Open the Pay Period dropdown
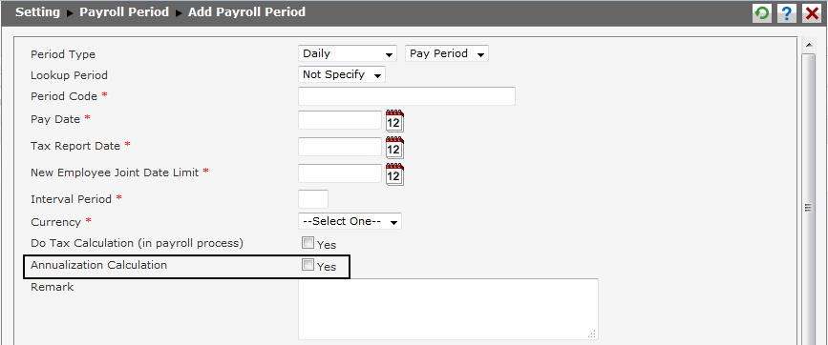This screenshot has height=345, width=828. 447,53
